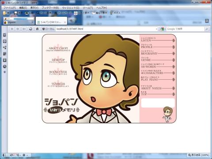Open the Unite panel icon in sidebar
The width and height of the screenshot is (212, 159).
(x=4, y=48)
